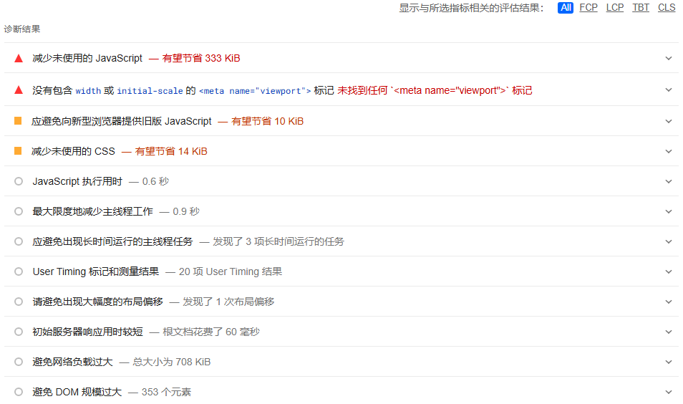The image size is (683, 404).
Task: Click the JavaScript 执行用时 title
Action: [x=77, y=181]
